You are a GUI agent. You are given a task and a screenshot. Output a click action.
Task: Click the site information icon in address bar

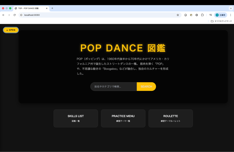pyautogui.click(x=21, y=15)
